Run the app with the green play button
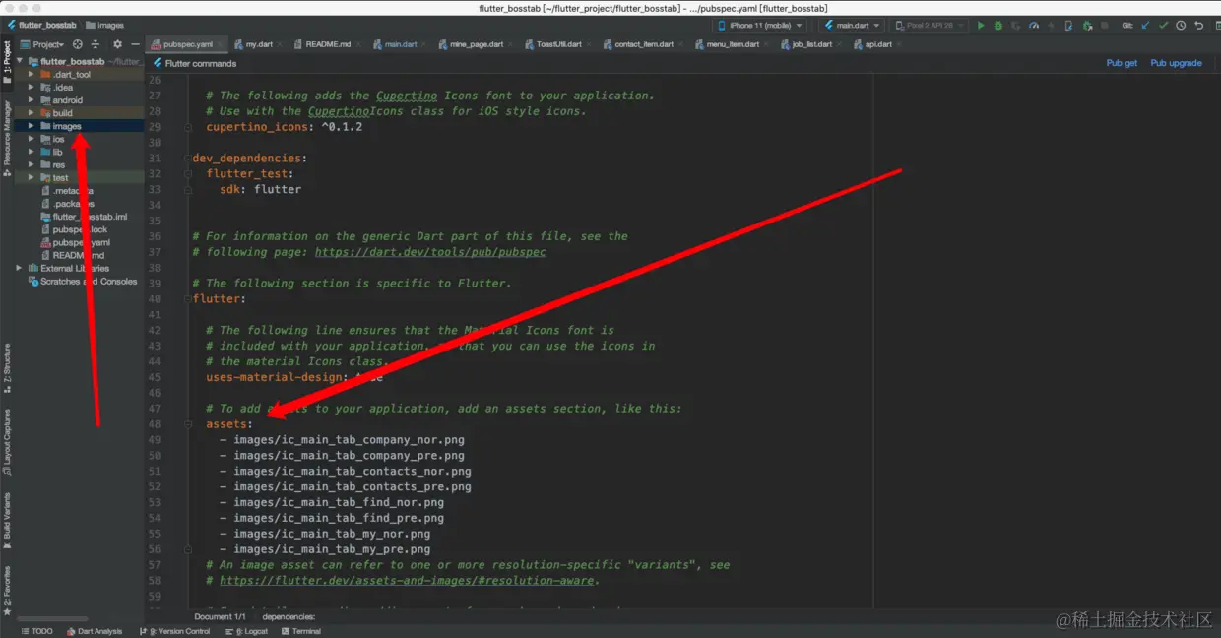 [x=981, y=26]
